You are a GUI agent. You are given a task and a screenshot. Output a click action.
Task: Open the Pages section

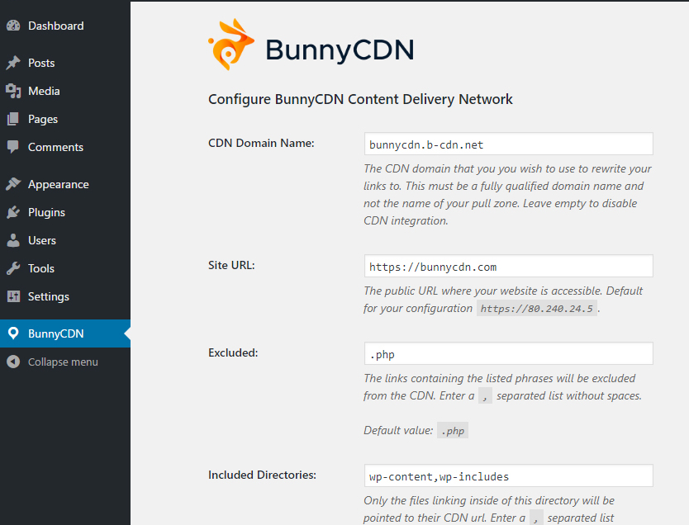(x=65, y=119)
